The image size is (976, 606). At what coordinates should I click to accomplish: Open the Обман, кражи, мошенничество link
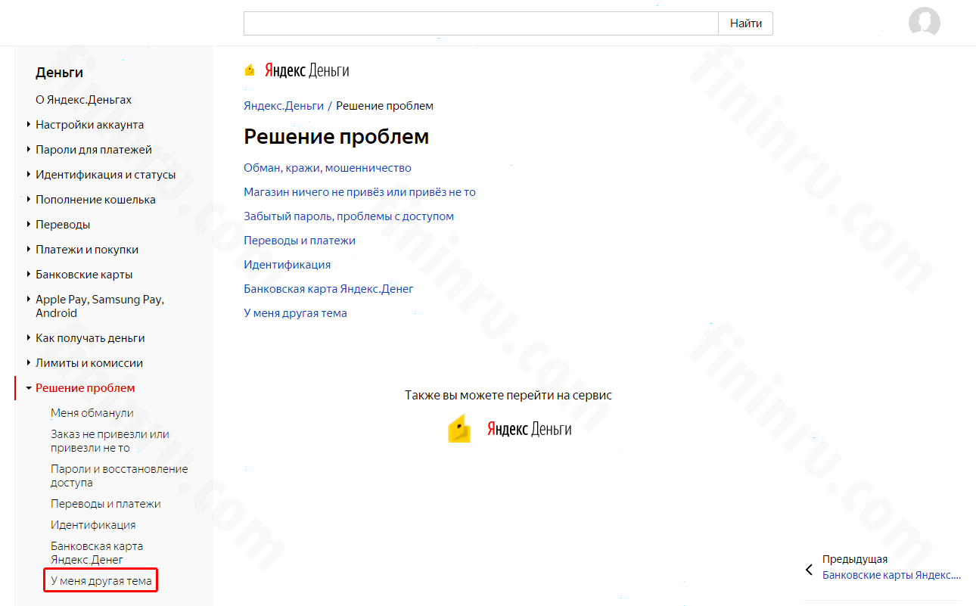coord(328,168)
